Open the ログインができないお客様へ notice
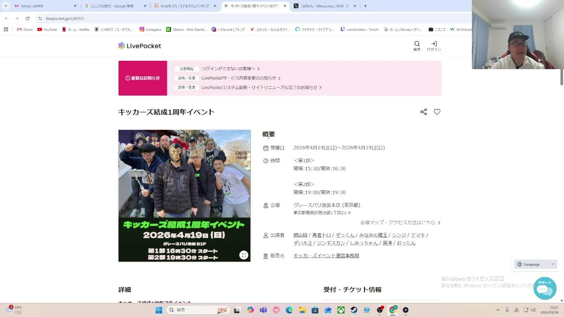 (x=230, y=69)
